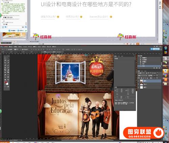Open the 图层 (Layer) menu

pyautogui.click(x=20, y=47)
